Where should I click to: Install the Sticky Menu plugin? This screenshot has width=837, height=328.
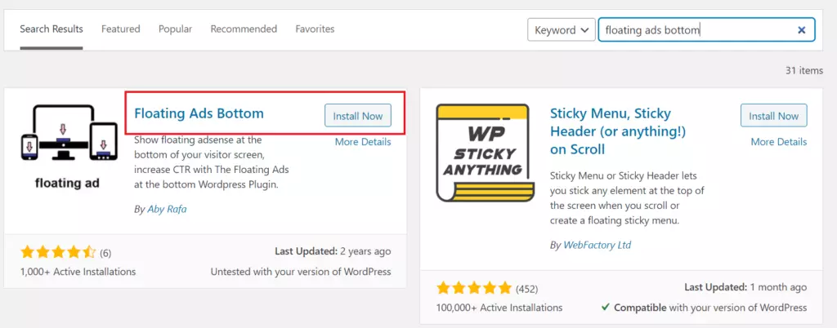(x=773, y=116)
